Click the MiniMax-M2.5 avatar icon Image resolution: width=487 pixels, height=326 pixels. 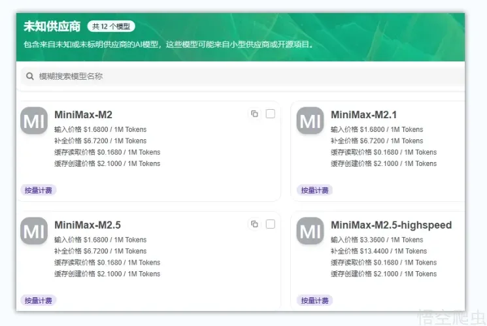[x=34, y=231]
